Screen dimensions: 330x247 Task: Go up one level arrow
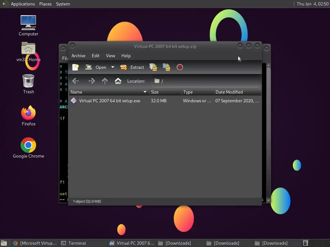105,81
